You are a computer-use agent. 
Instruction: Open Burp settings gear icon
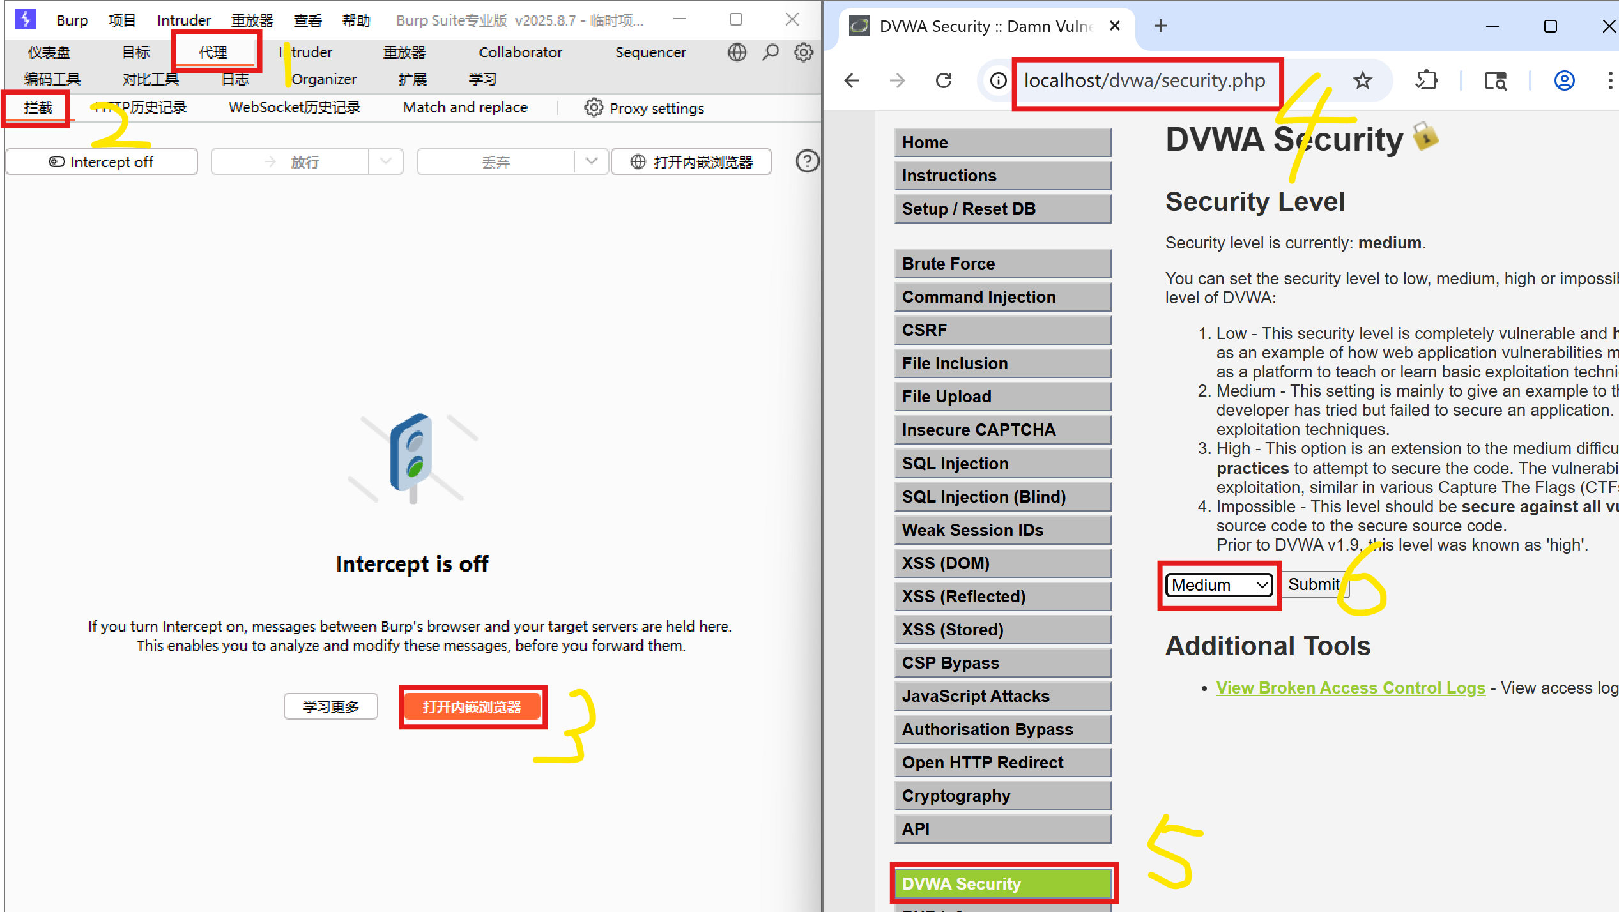pos(803,52)
